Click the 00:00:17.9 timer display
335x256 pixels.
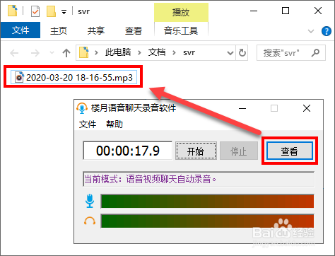(128, 151)
